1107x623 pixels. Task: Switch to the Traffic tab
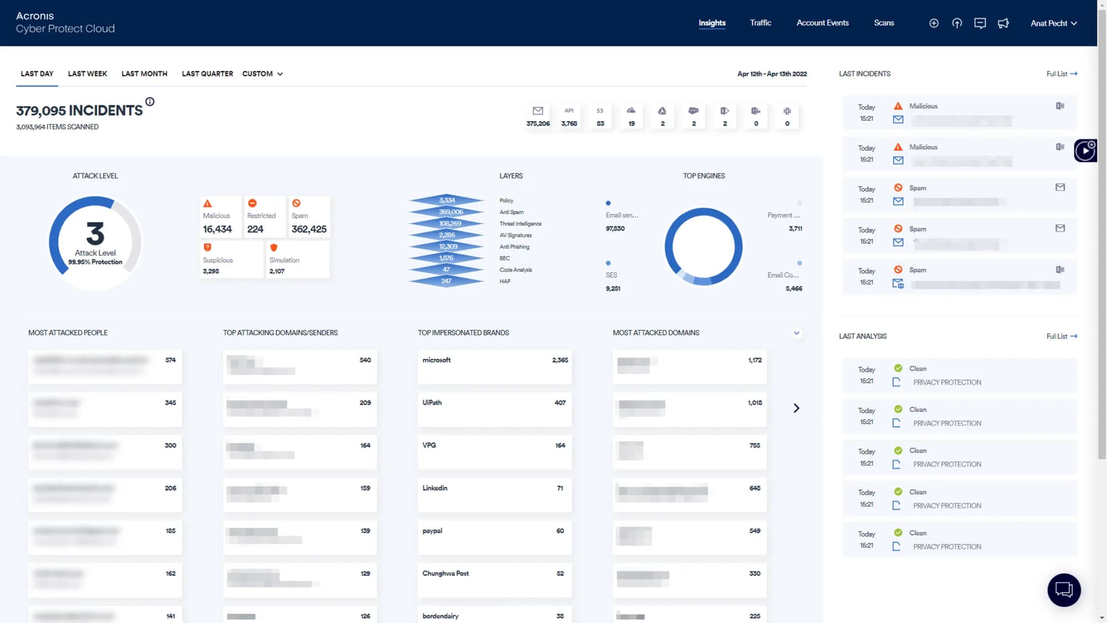tap(760, 23)
